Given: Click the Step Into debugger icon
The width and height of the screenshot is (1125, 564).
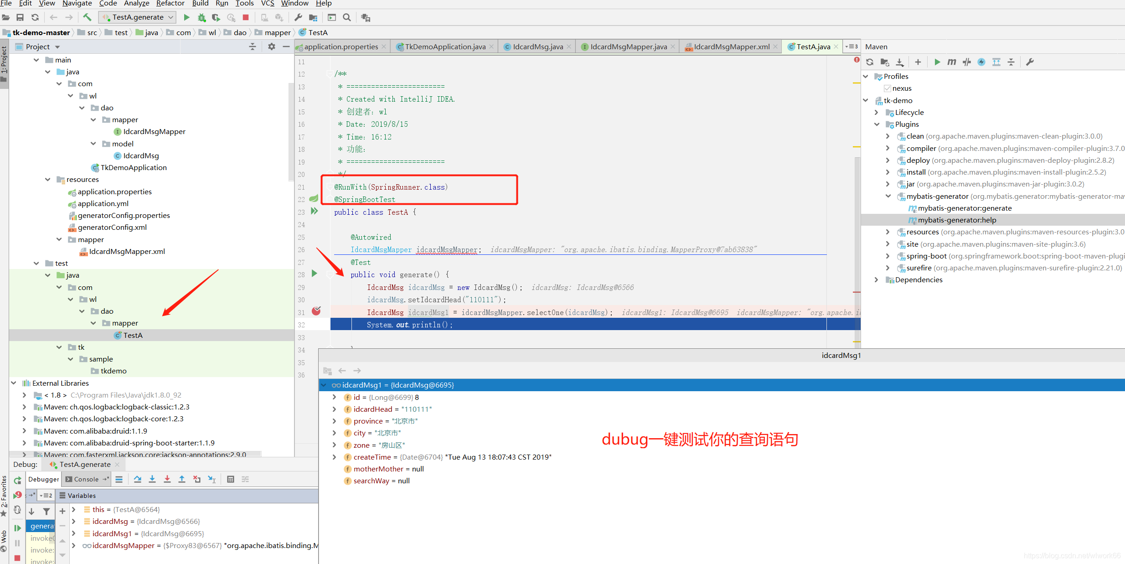Looking at the screenshot, I should [x=152, y=479].
